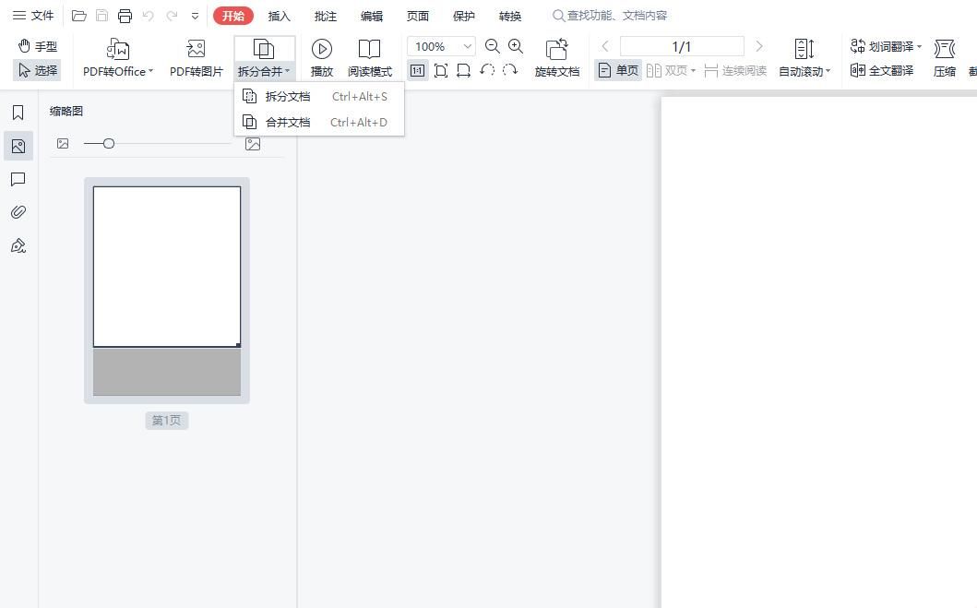
Task: Click the thumbnail size slider handle
Action: tap(109, 143)
